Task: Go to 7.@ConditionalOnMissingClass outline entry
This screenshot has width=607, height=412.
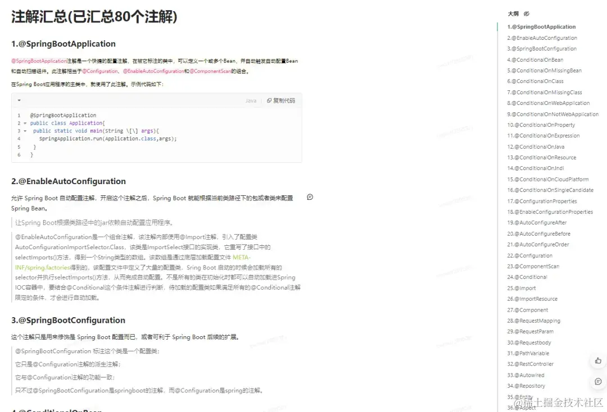Action: 544,93
